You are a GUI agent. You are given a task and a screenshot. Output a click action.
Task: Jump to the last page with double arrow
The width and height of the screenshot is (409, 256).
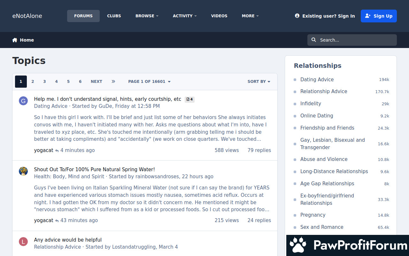pos(113,82)
